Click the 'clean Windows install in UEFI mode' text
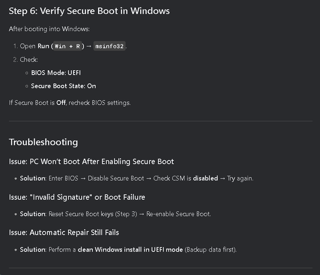320x275 pixels. (x=130, y=249)
